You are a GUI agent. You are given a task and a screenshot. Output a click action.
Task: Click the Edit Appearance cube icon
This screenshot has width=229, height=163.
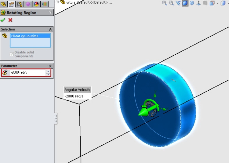click(x=212, y=3)
